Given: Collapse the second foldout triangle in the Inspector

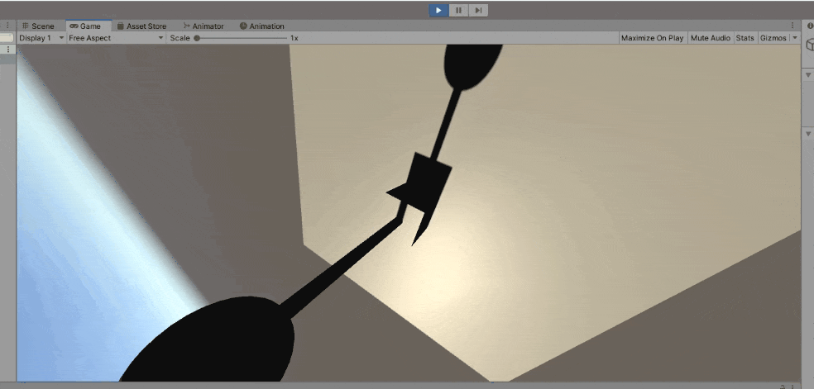Looking at the screenshot, I should 807,134.
